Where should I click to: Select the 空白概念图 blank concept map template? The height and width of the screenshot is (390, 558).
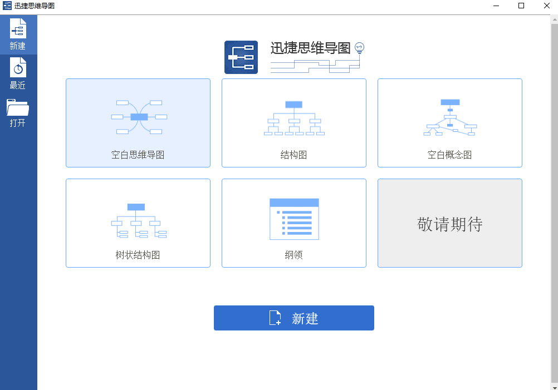pyautogui.click(x=449, y=122)
